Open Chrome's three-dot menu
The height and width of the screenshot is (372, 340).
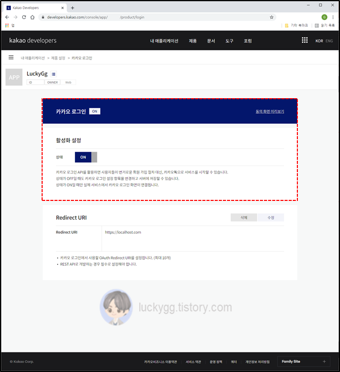point(333,17)
